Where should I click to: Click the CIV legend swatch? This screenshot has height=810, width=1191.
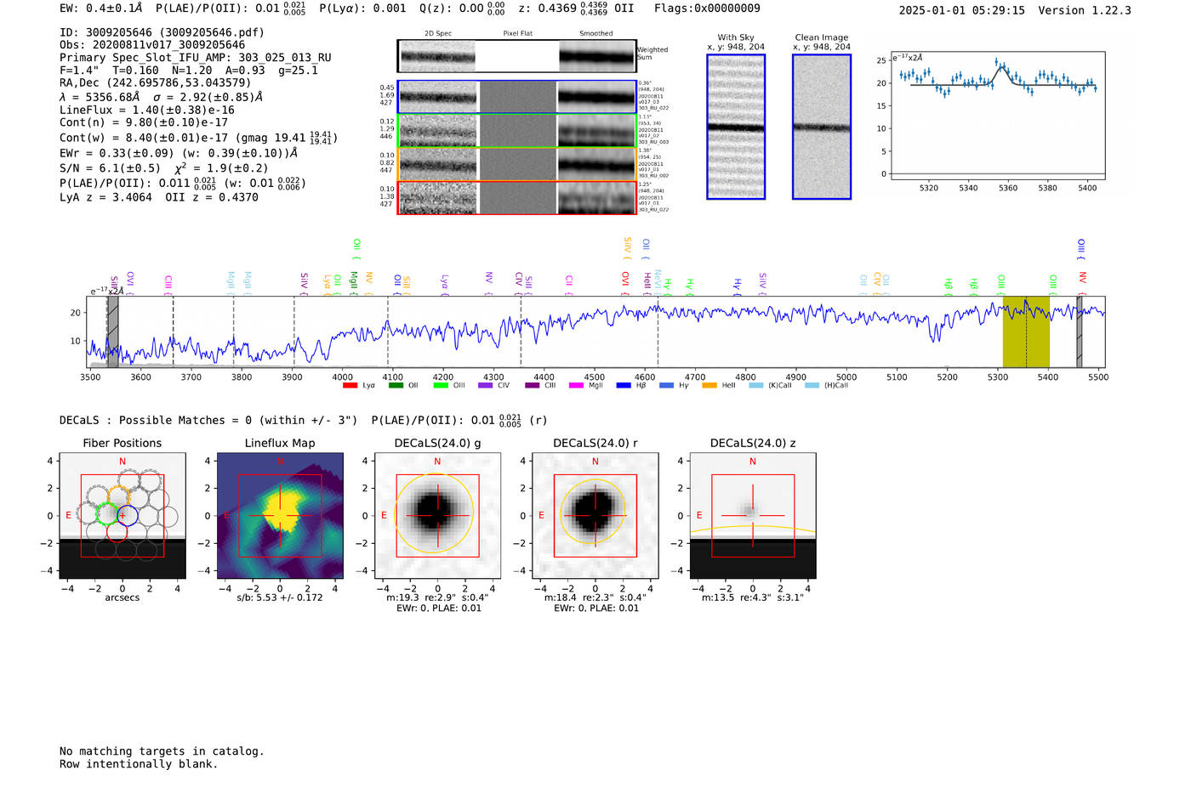(486, 386)
